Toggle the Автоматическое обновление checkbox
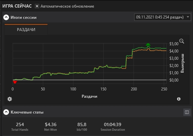The height and width of the screenshot is (136, 193). (37, 6)
